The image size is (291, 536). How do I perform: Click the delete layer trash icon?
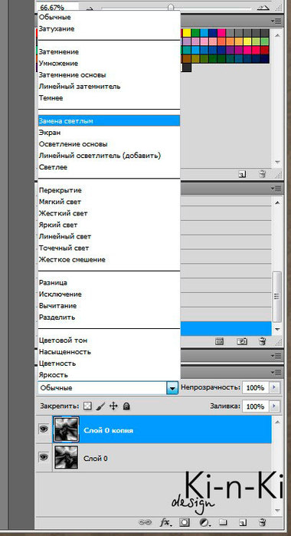pos(263,522)
